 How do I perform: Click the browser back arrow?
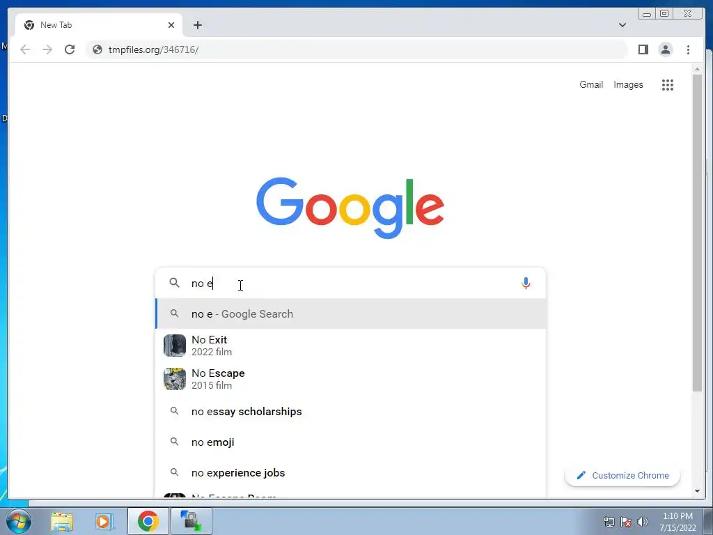click(25, 49)
